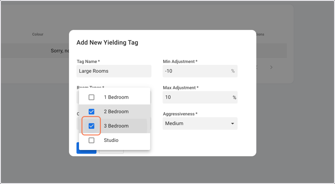Click the Tag Name field with Large Rooms

point(114,71)
